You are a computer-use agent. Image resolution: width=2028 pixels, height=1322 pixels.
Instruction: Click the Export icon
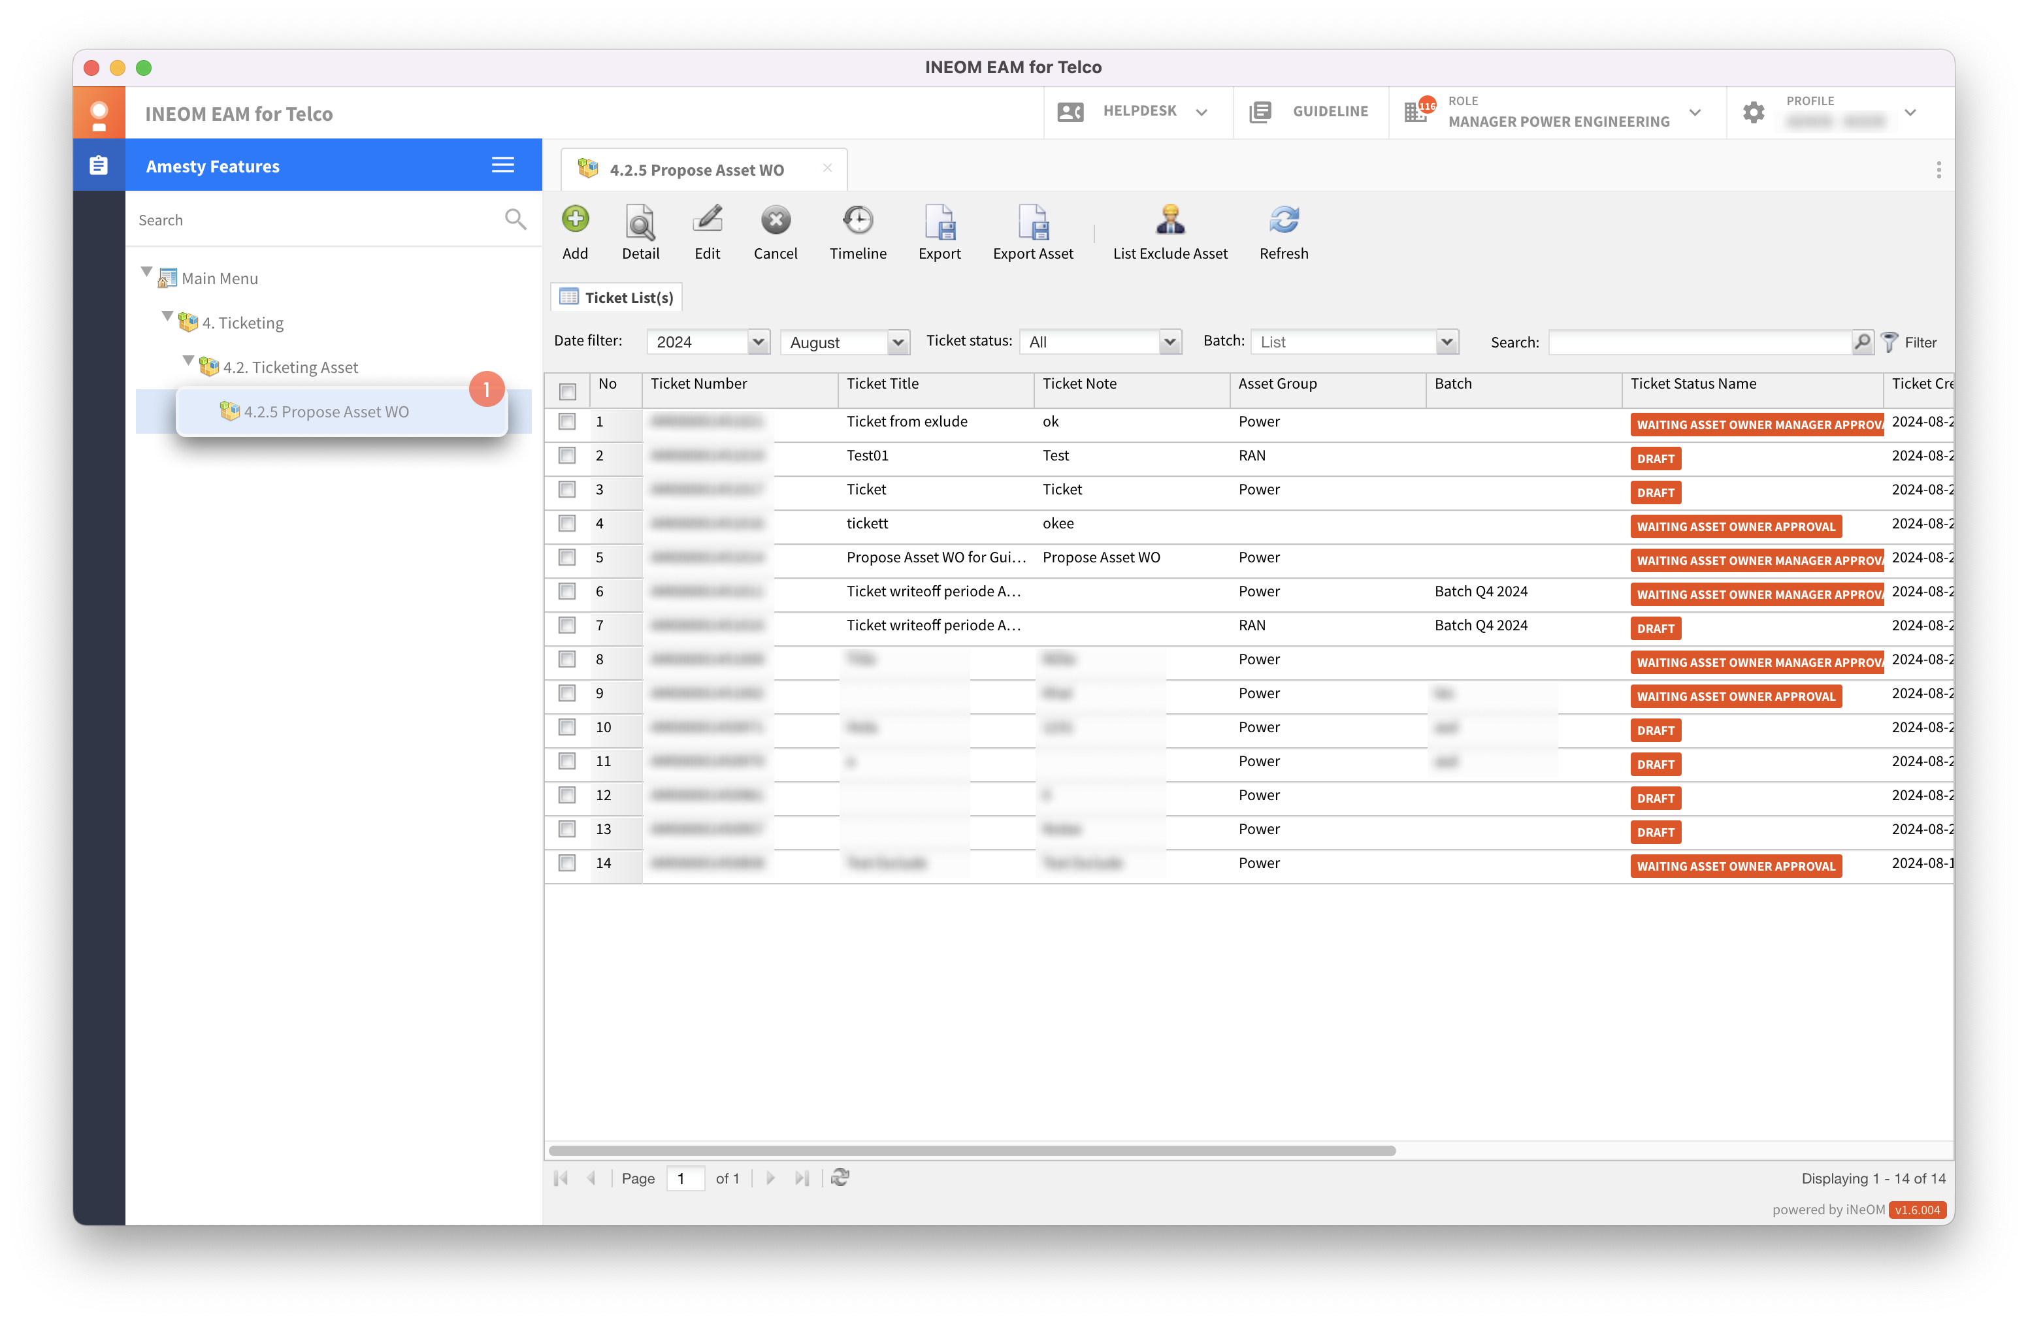pos(940,221)
